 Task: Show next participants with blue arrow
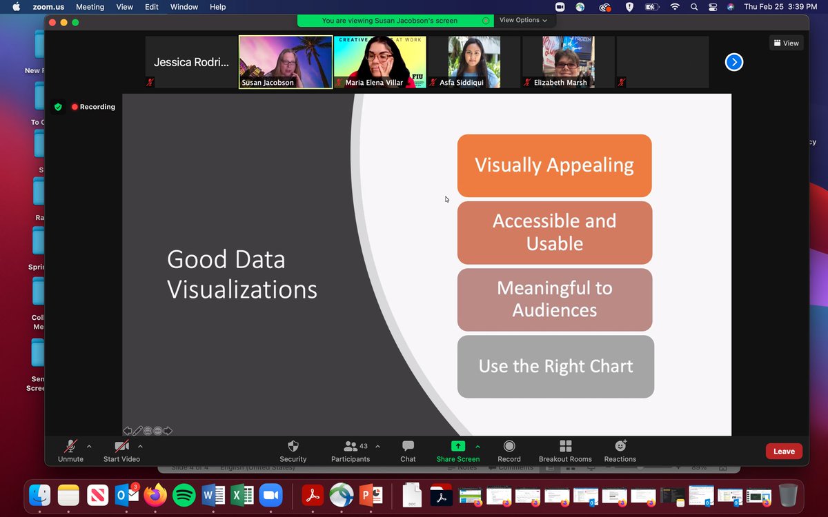(734, 62)
